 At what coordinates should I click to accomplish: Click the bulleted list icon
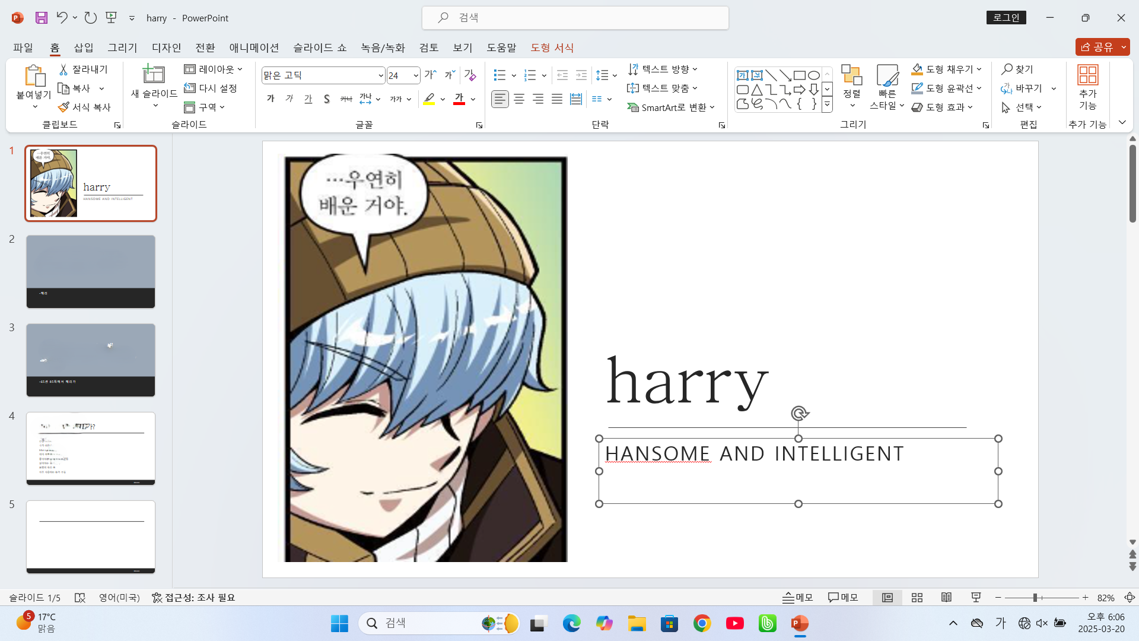tap(499, 75)
